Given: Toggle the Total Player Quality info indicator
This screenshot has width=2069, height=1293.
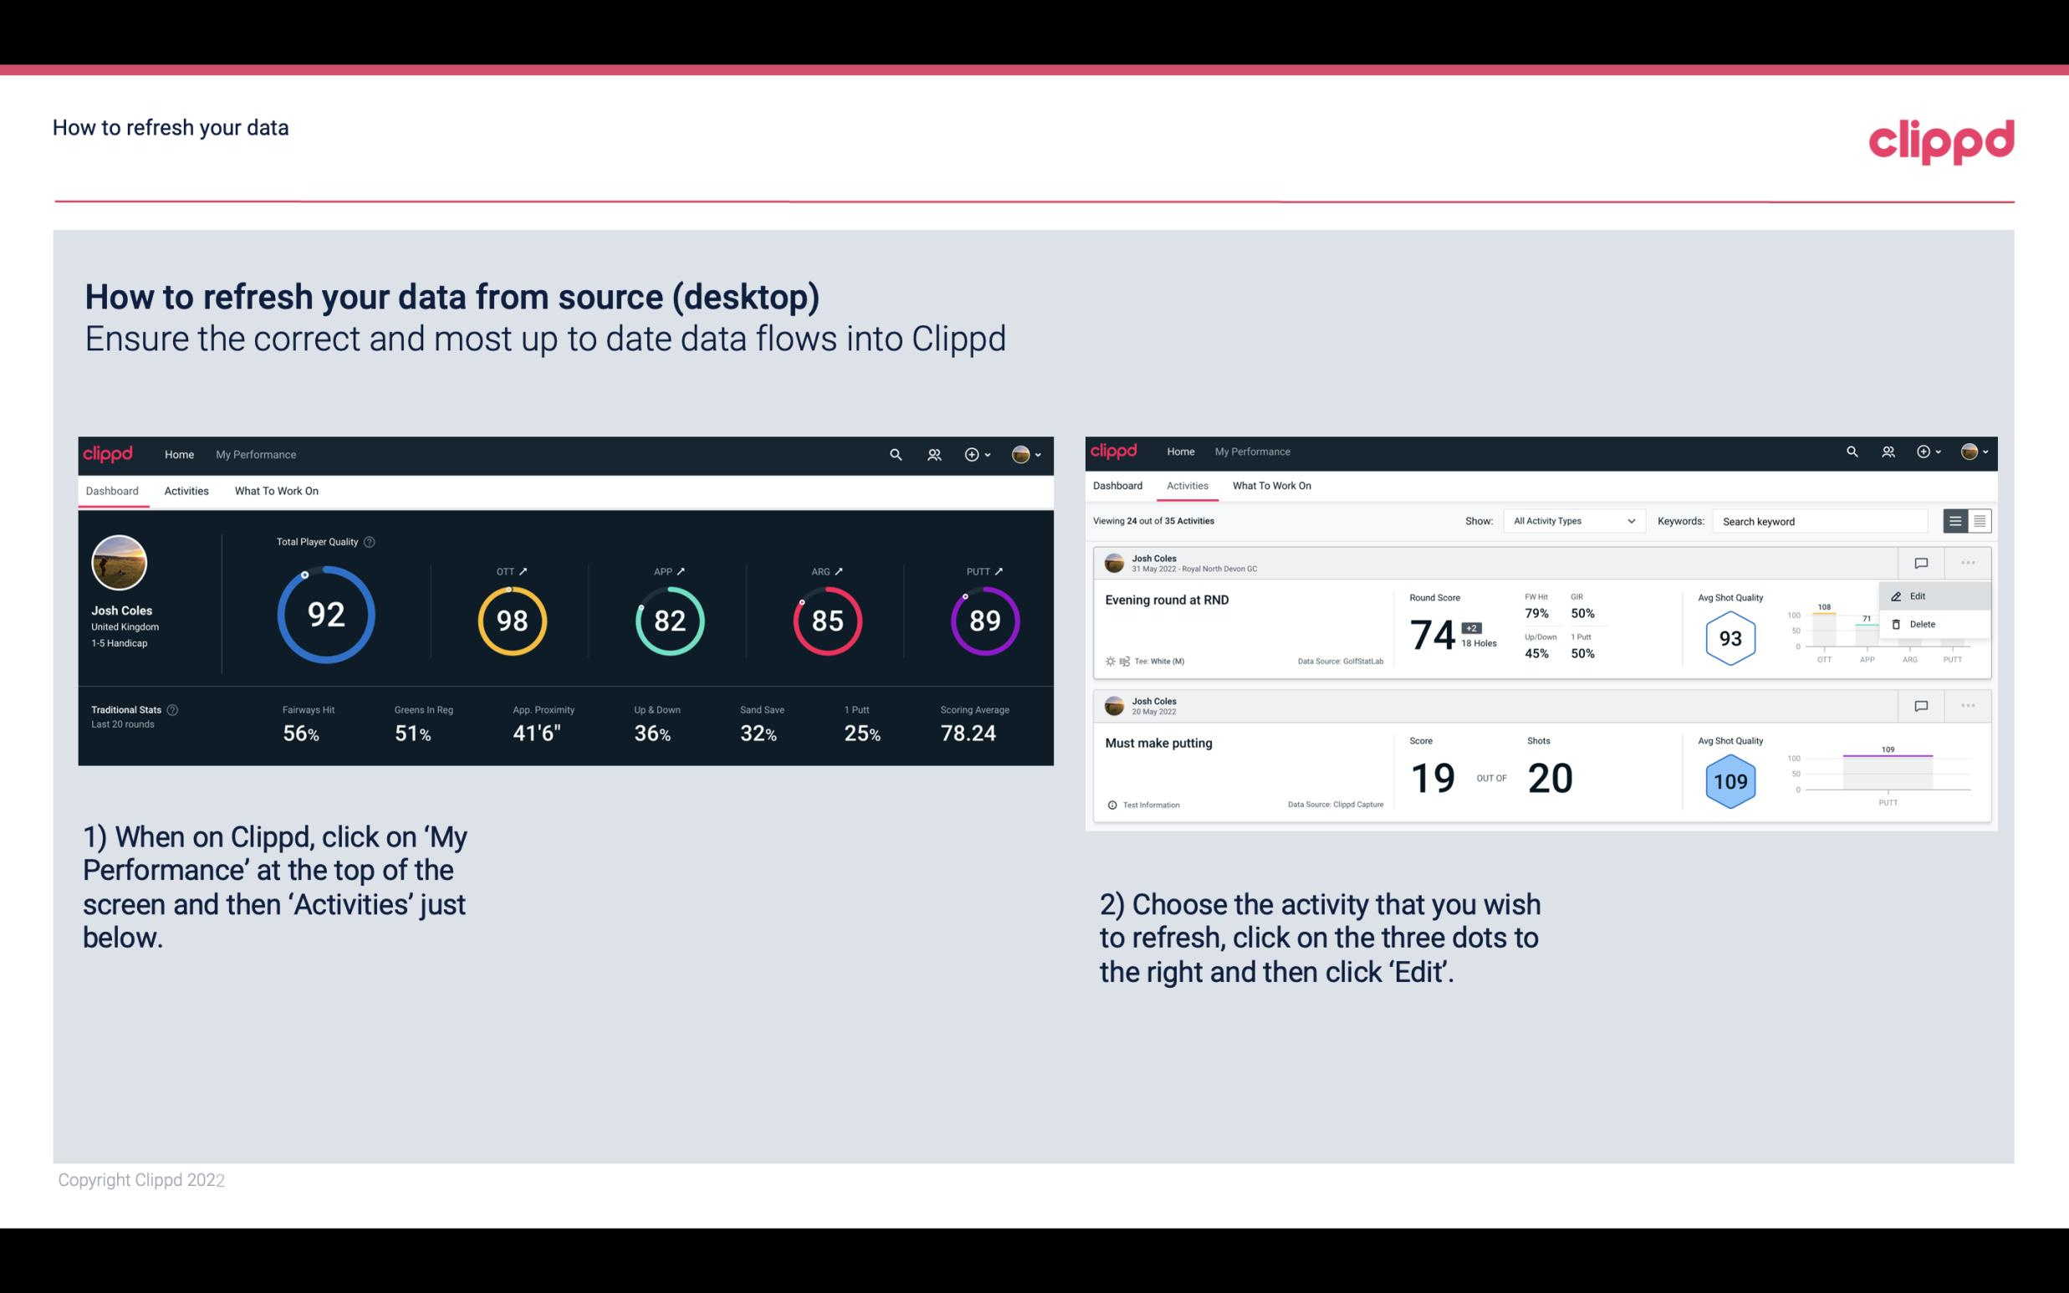Looking at the screenshot, I should 372,541.
